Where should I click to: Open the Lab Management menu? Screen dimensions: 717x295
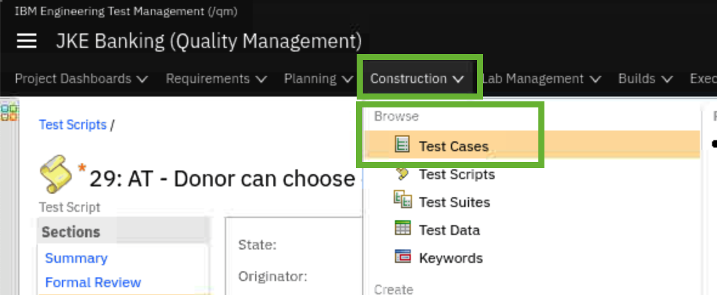click(x=541, y=79)
